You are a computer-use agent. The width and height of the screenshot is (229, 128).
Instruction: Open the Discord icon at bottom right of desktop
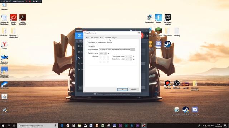195,111
